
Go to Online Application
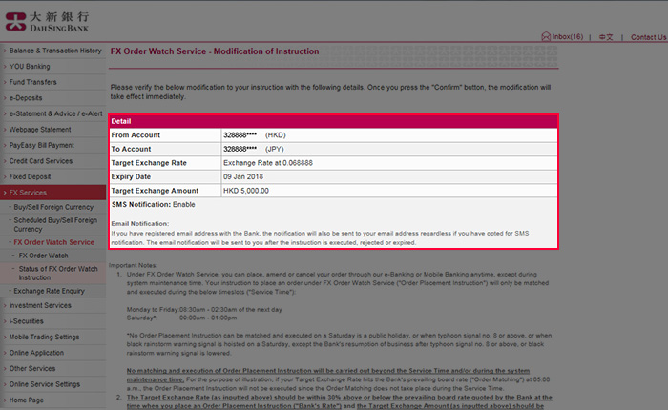pos(36,353)
